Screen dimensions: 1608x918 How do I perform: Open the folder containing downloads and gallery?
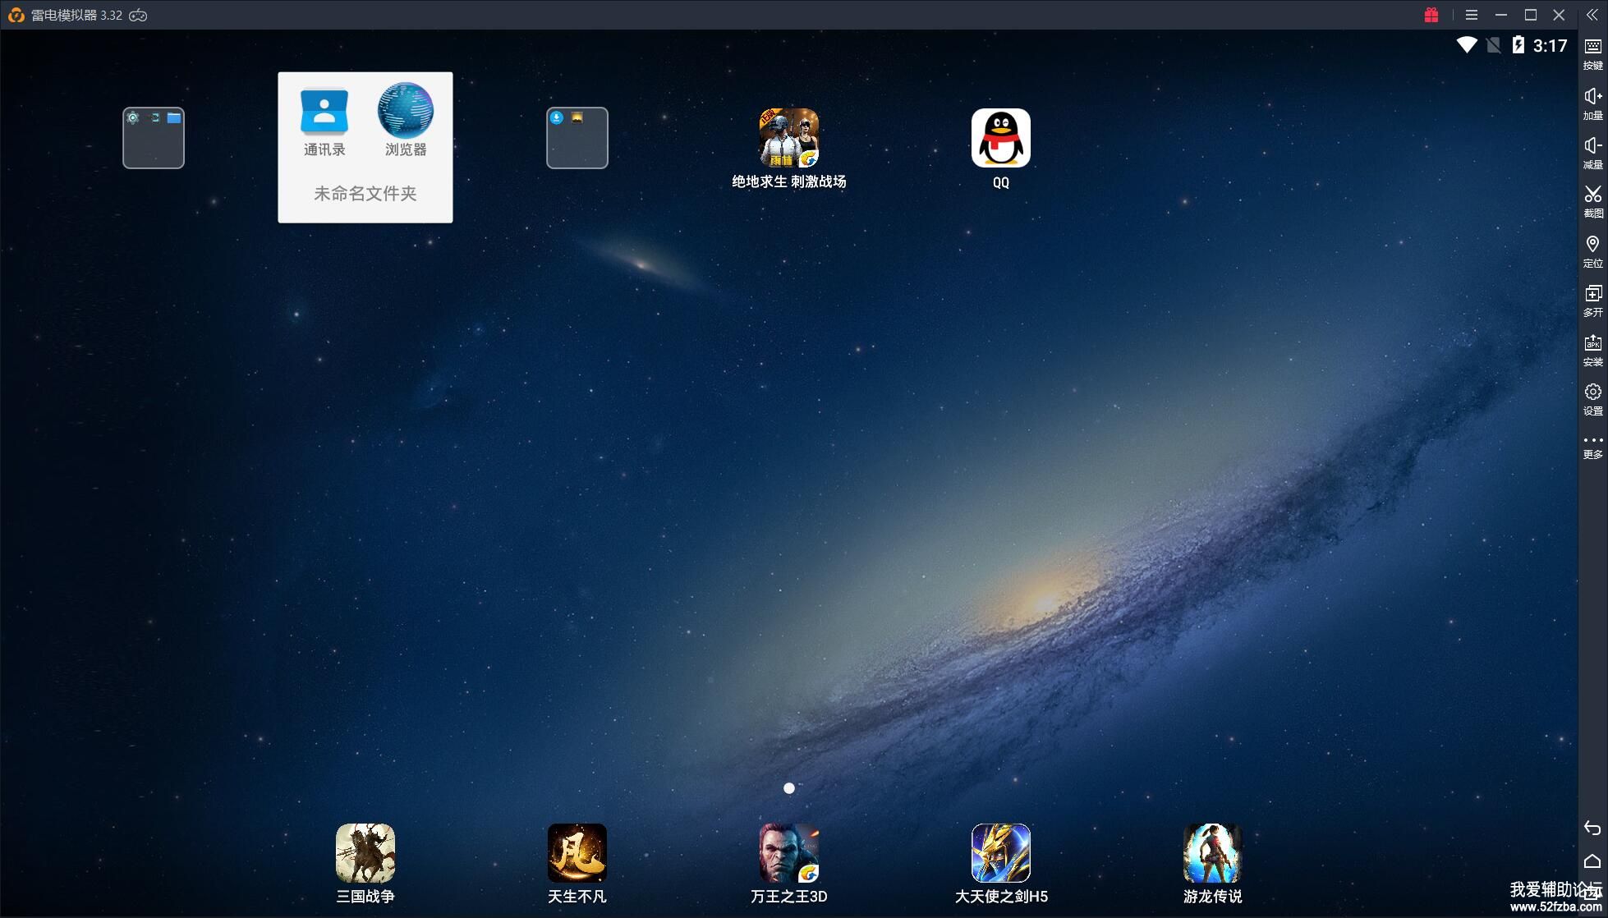[x=577, y=138]
